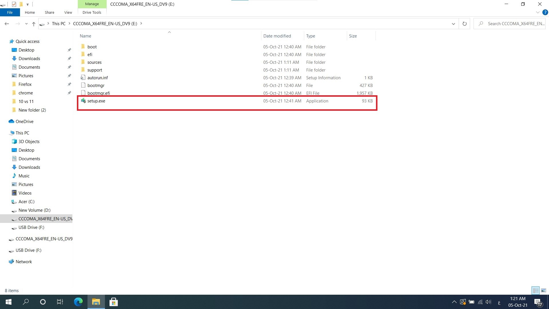549x309 pixels.
Task: Go up one folder level arrow
Action: tap(34, 24)
